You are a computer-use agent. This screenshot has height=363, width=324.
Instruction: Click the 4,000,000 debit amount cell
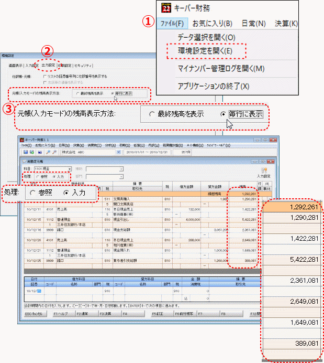(186, 220)
